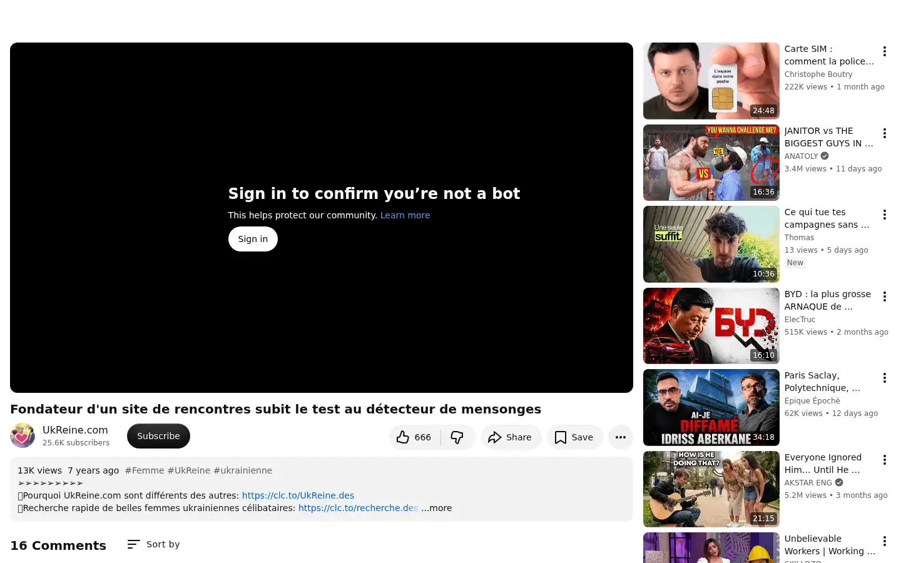Open the Unbelievable Workers video thumbnail

(711, 548)
